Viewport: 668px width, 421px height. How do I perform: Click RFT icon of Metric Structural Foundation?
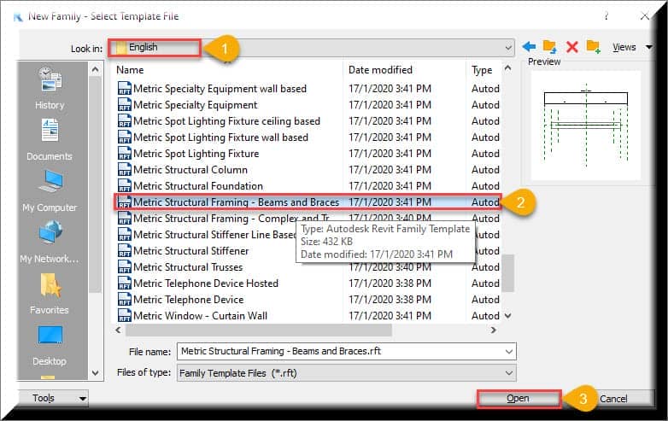[124, 185]
